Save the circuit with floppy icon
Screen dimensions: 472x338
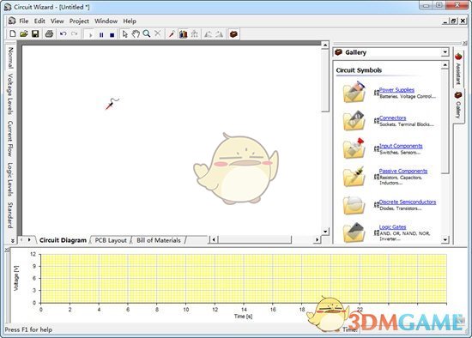[35, 34]
